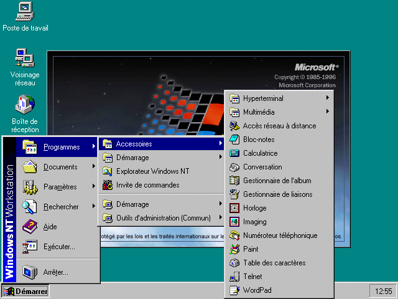Open Voisinage réseau desktop icon

pyautogui.click(x=25, y=58)
